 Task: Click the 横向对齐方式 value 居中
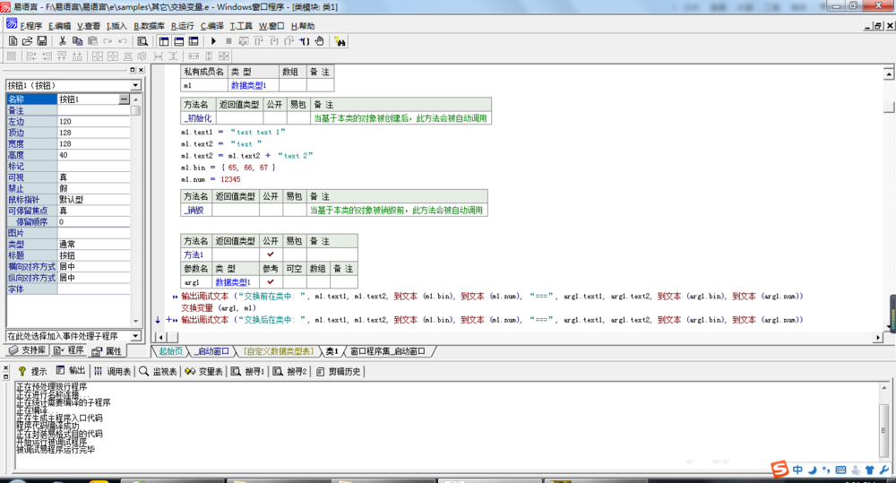(94, 266)
